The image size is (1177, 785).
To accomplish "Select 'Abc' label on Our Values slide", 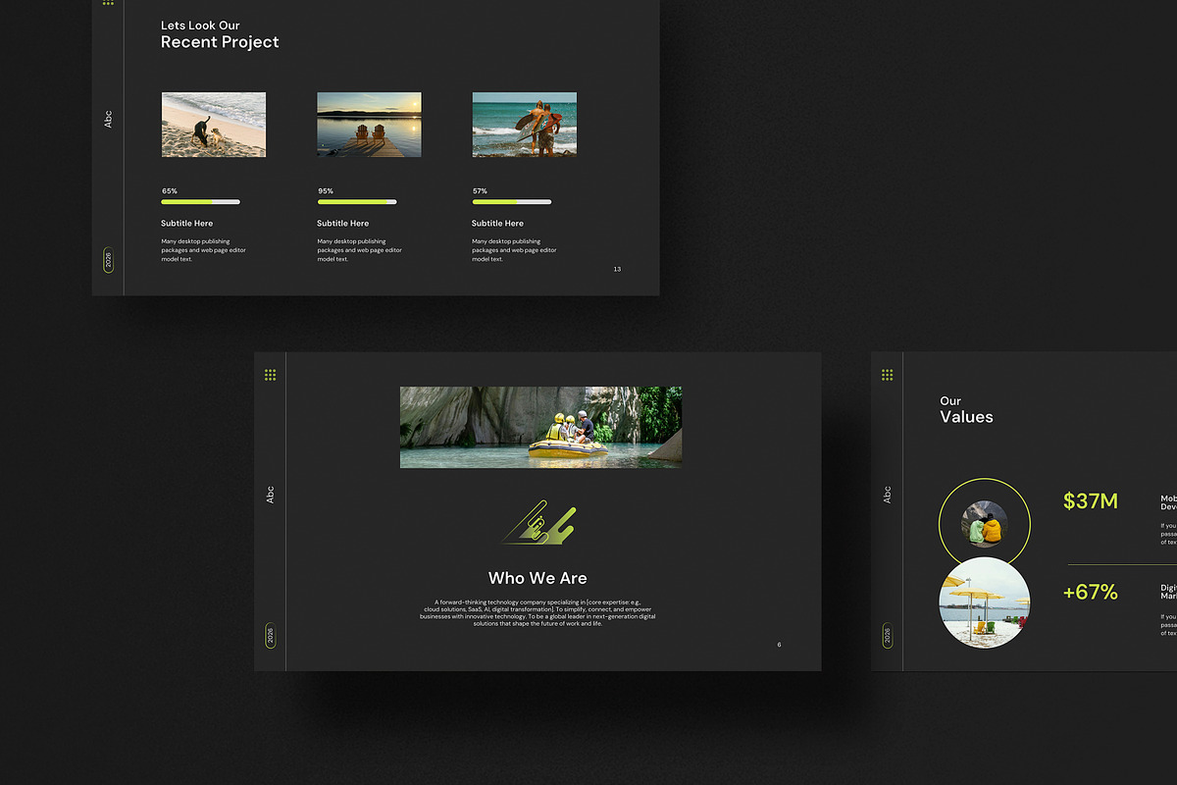I will pos(887,496).
